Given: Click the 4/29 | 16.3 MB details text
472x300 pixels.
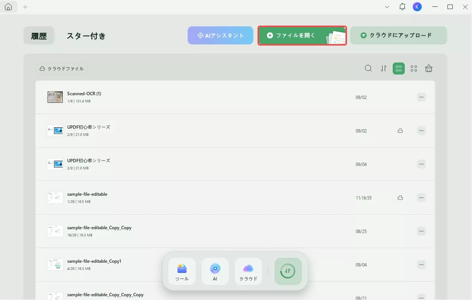Looking at the screenshot, I should click(x=79, y=269).
